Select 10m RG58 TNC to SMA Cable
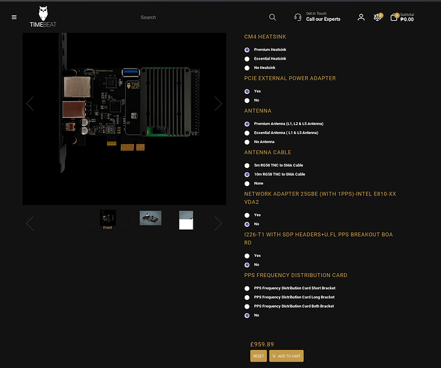This screenshot has width=441, height=368. point(247,175)
